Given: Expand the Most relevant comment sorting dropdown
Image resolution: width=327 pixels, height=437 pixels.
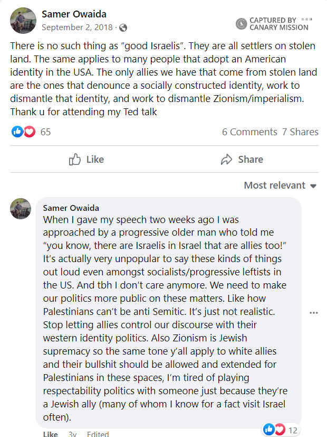Looking at the screenshot, I should pyautogui.click(x=280, y=185).
